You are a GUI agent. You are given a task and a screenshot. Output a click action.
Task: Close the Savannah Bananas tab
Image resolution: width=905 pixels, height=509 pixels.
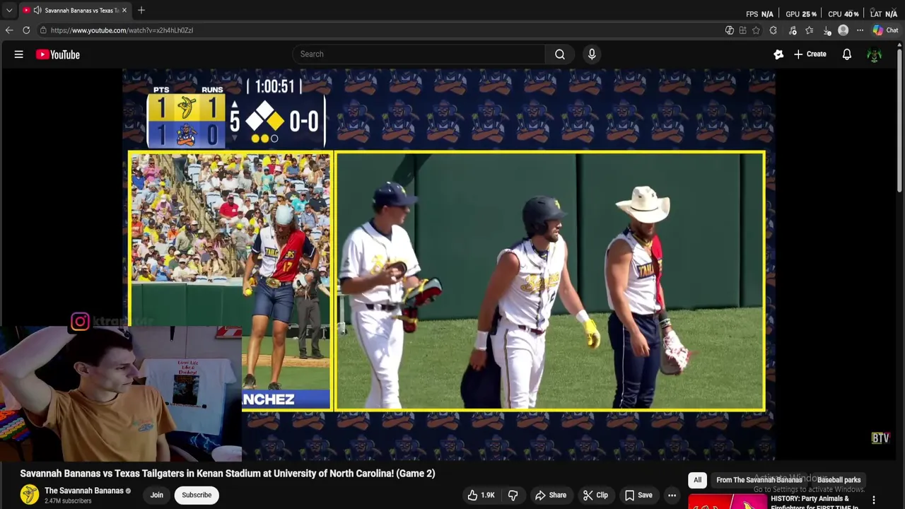[x=124, y=10]
